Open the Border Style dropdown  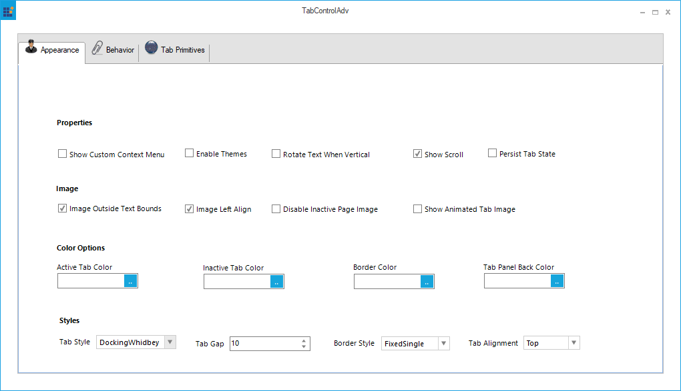[x=444, y=343]
